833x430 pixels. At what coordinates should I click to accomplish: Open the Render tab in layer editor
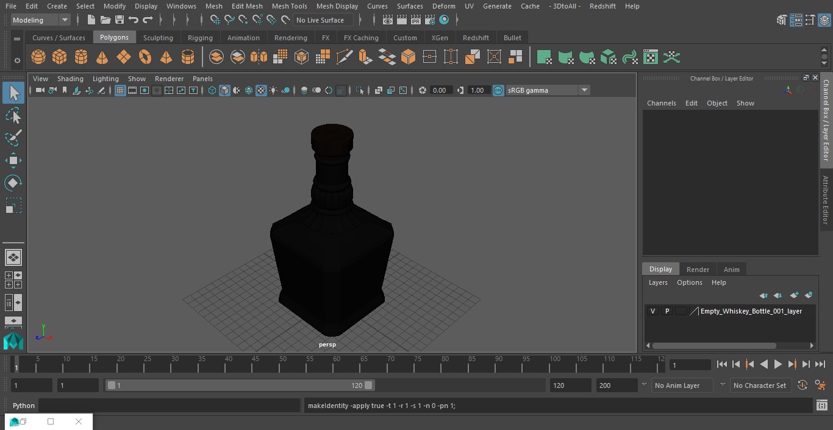coord(698,270)
